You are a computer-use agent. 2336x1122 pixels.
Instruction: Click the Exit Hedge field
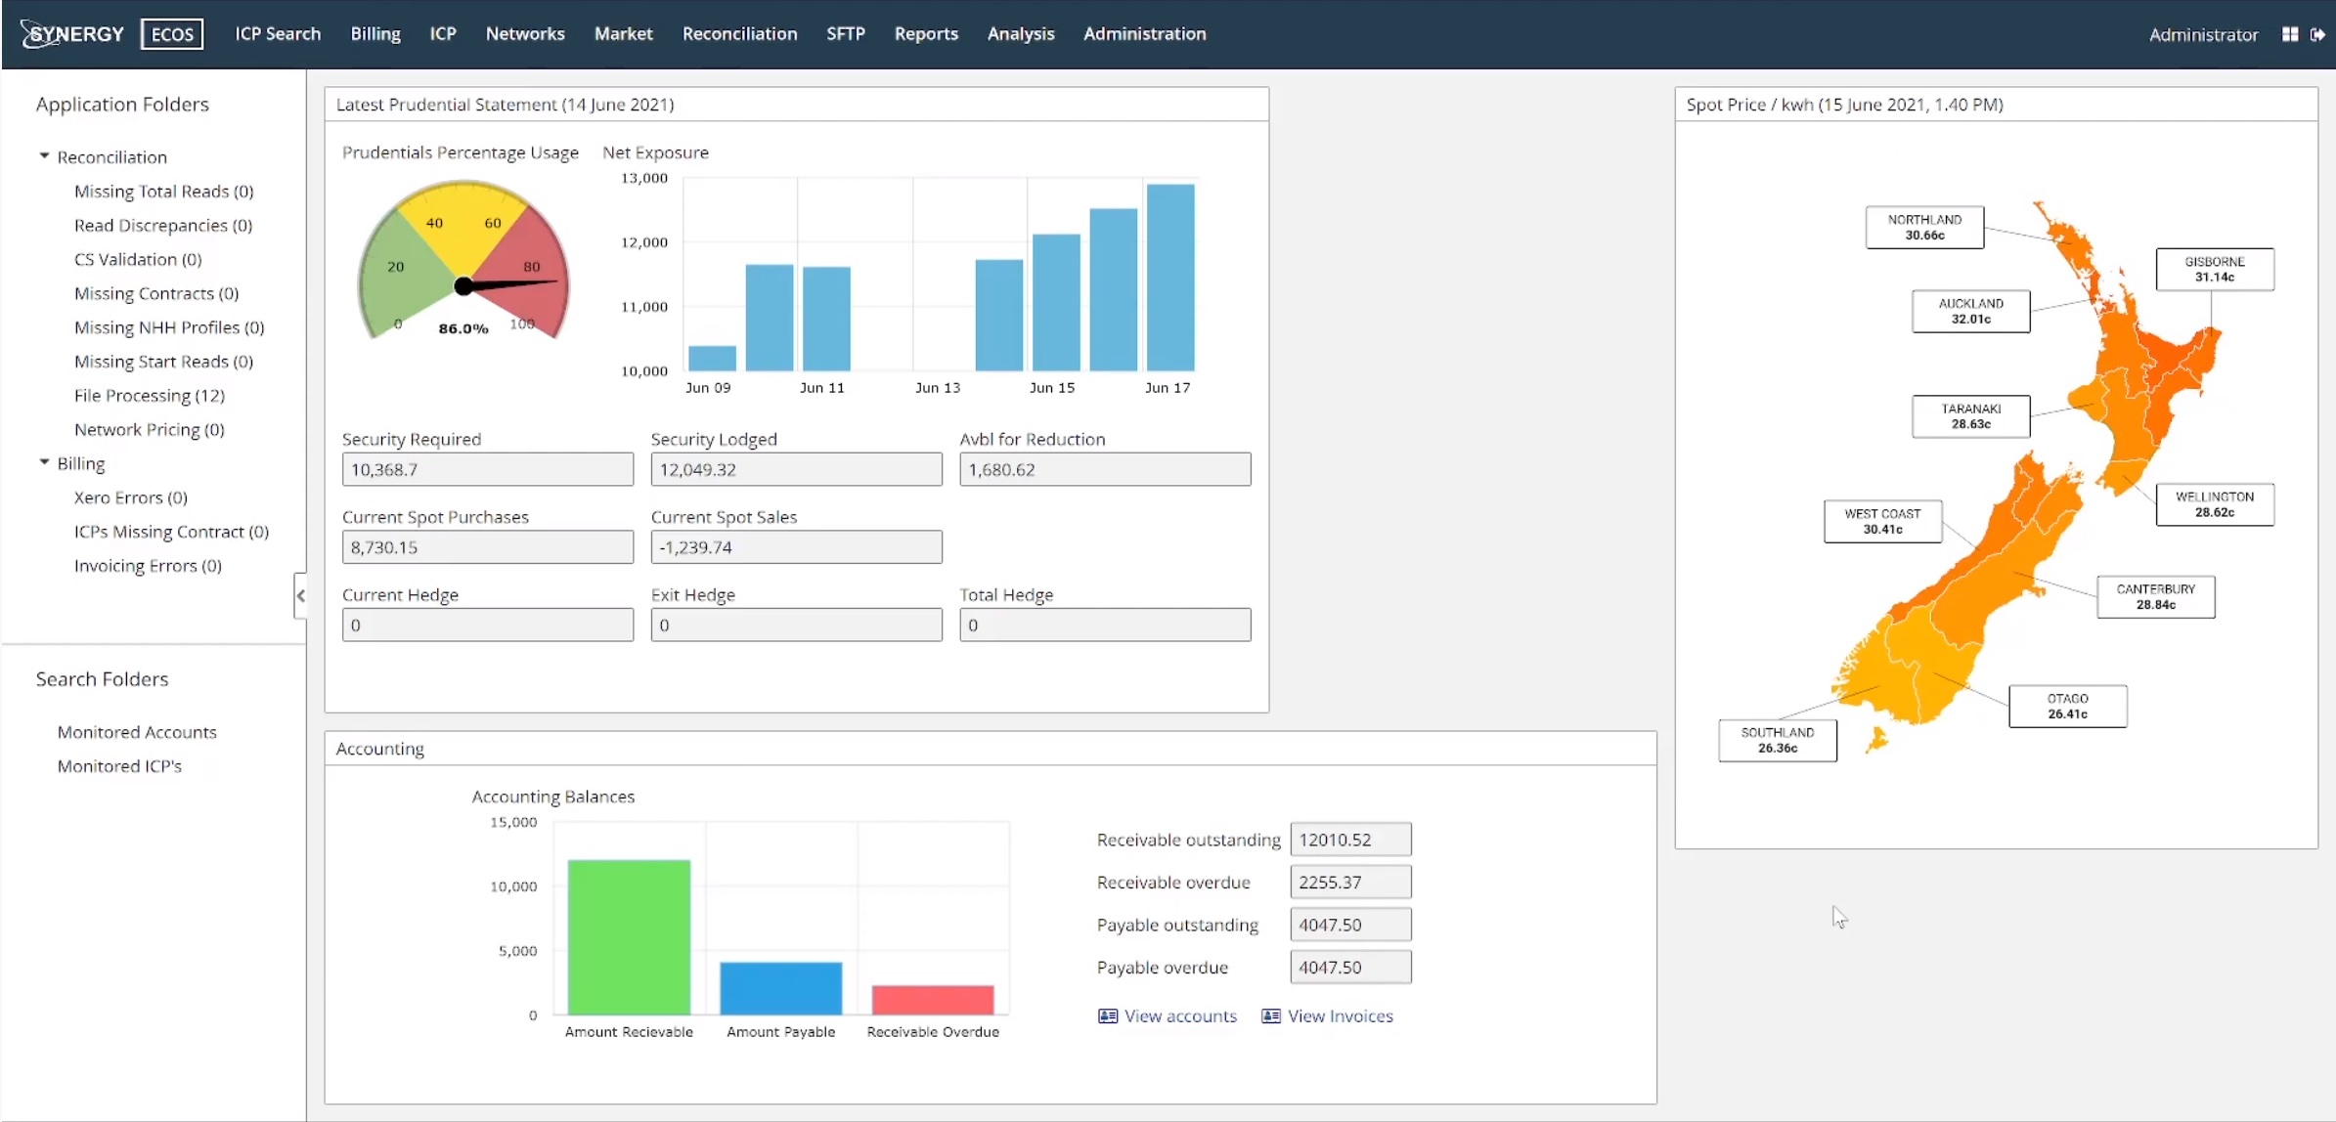(797, 626)
